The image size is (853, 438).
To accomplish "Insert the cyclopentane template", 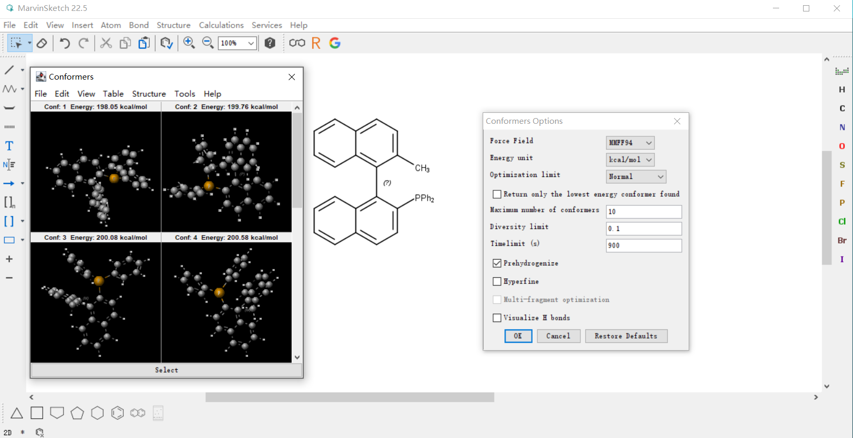I will click(x=77, y=413).
